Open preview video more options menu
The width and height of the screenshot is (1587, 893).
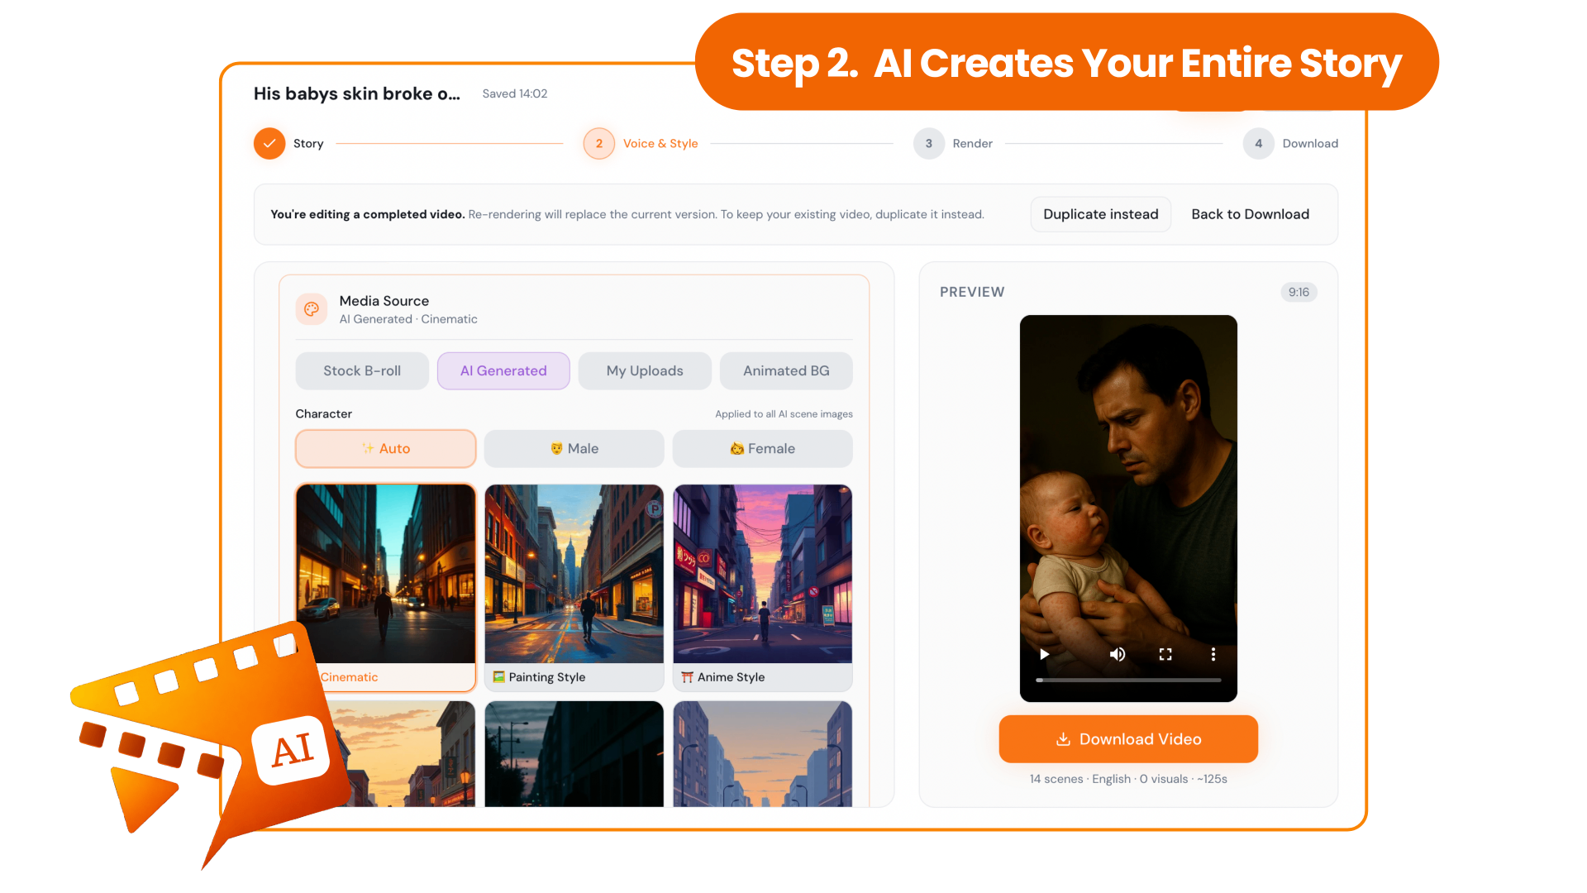tap(1213, 654)
